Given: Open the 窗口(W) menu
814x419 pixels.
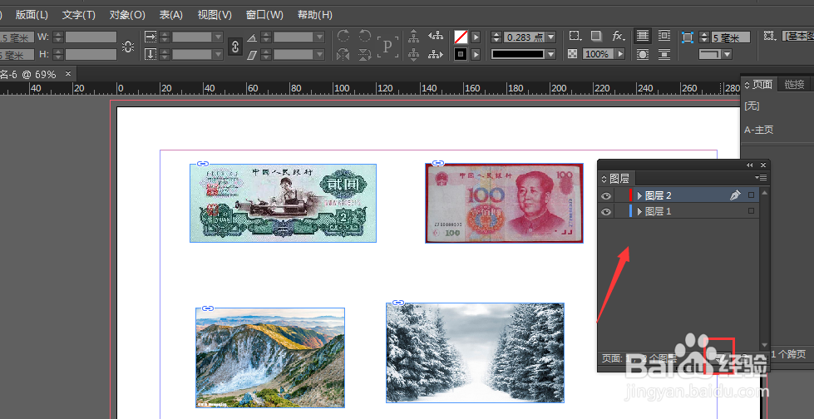Looking at the screenshot, I should click(x=264, y=14).
